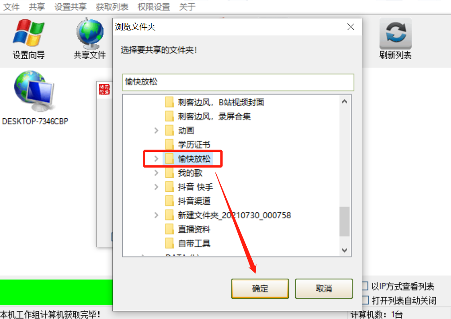Toggle 打开列表自动关闭 checkbox
This screenshot has width=451, height=319.
tap(365, 300)
